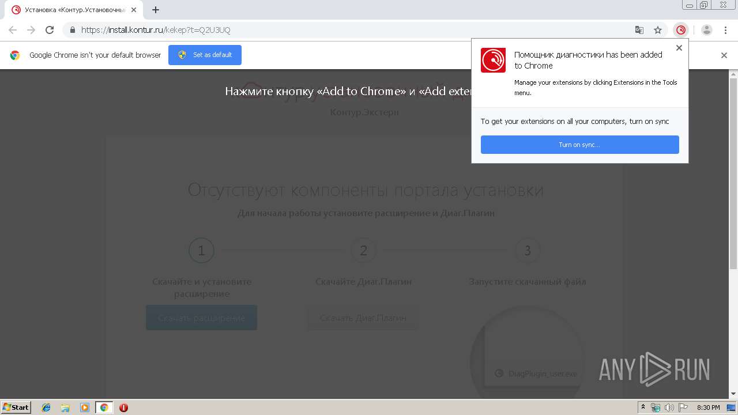Show hidden system tray icons

643,408
